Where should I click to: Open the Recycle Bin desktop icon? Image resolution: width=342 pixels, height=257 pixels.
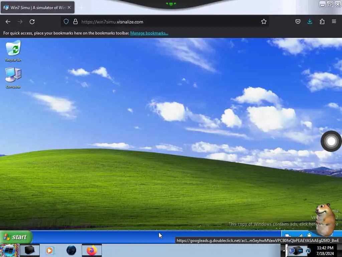pos(13,51)
